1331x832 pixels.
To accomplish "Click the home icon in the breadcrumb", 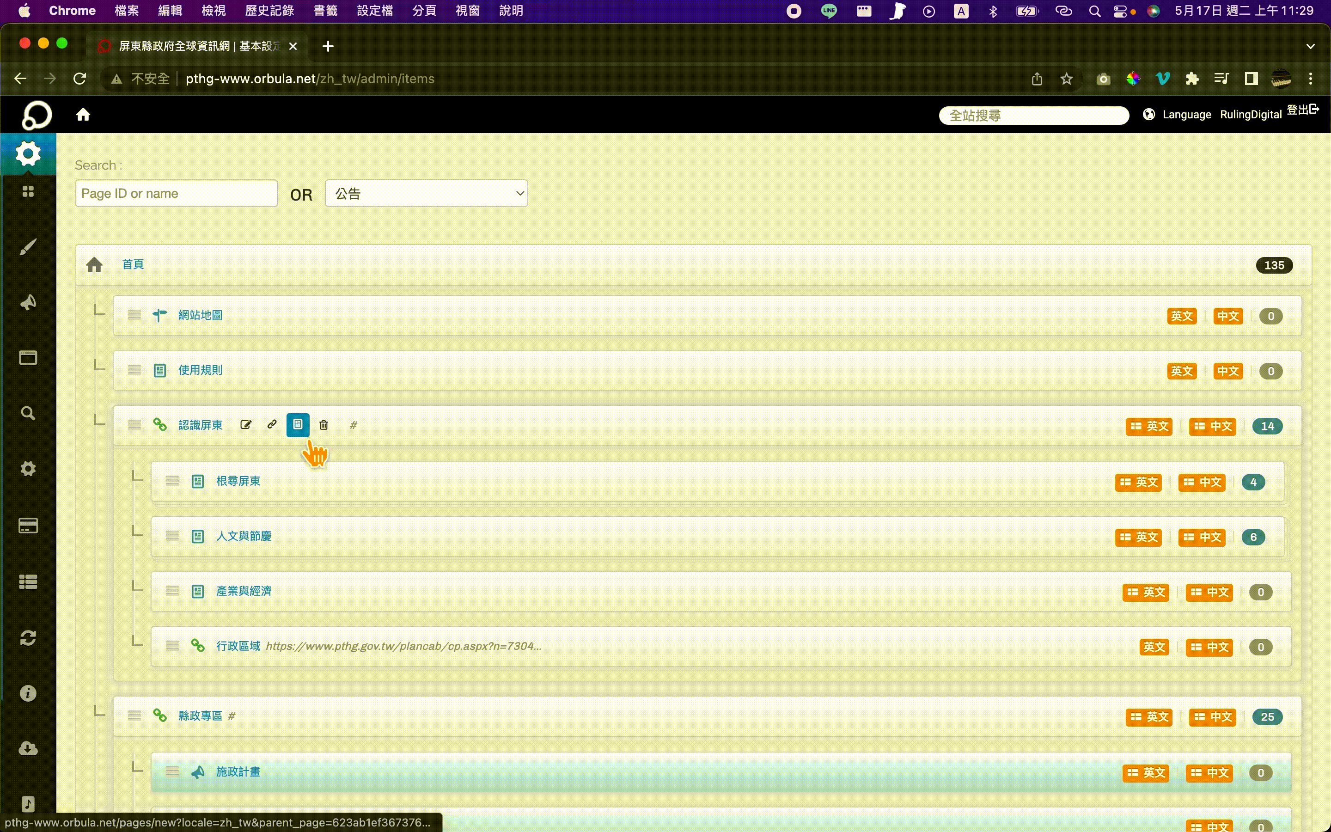I will pyautogui.click(x=94, y=264).
